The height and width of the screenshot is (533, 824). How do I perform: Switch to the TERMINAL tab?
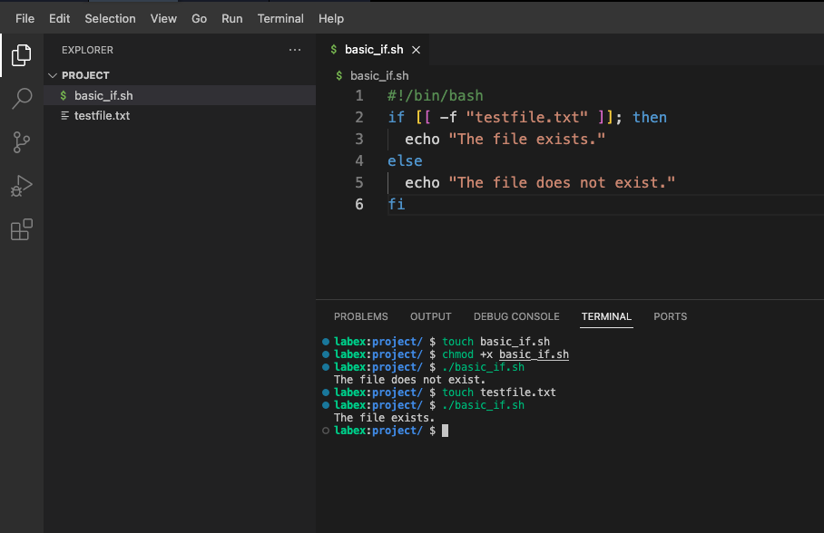[x=606, y=316]
